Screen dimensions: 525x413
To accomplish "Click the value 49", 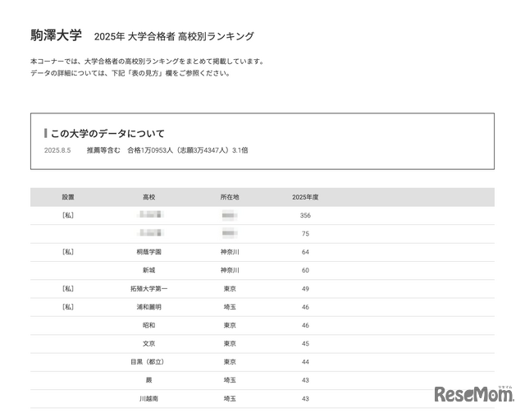I will [x=305, y=289].
